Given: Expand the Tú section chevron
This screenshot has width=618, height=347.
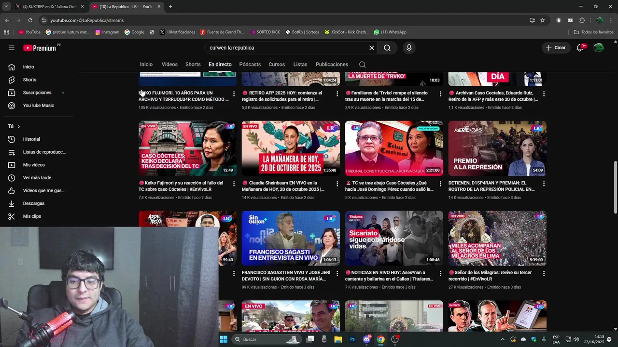Looking at the screenshot, I should tap(18, 126).
